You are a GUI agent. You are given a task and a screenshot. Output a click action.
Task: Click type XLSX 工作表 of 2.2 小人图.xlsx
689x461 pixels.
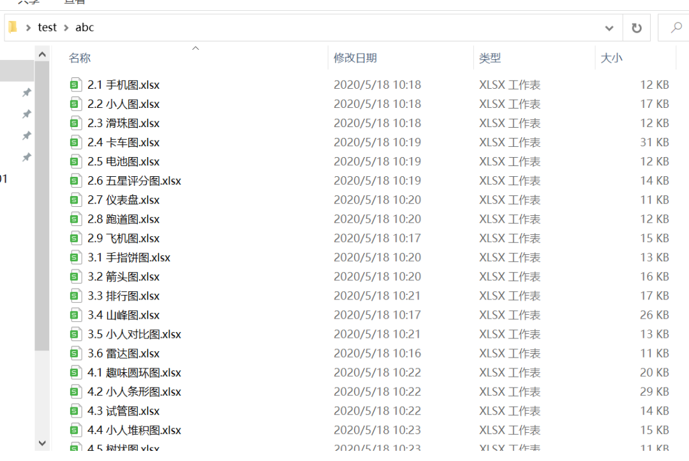point(510,104)
